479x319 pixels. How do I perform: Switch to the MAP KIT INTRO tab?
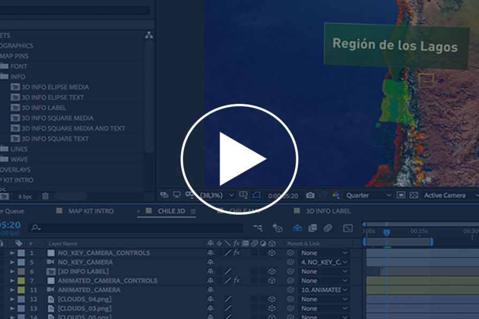[x=91, y=211]
